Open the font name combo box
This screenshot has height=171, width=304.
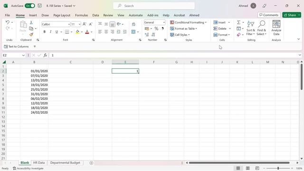56,24
